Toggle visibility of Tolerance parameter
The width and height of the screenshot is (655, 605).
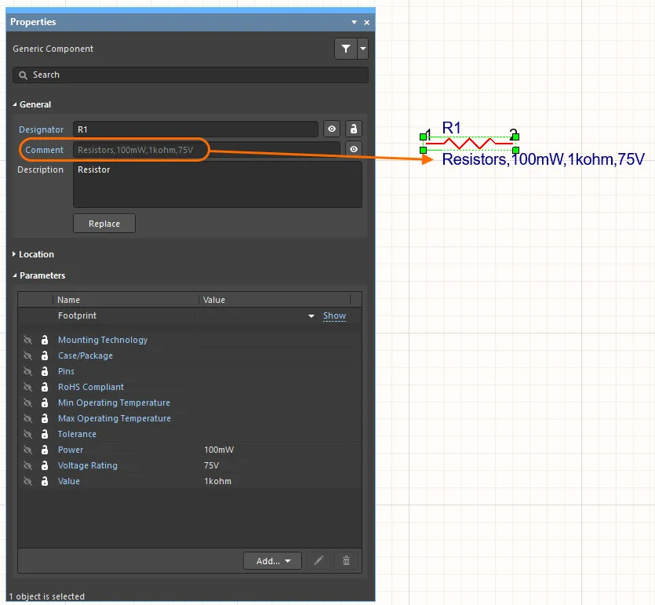click(27, 434)
